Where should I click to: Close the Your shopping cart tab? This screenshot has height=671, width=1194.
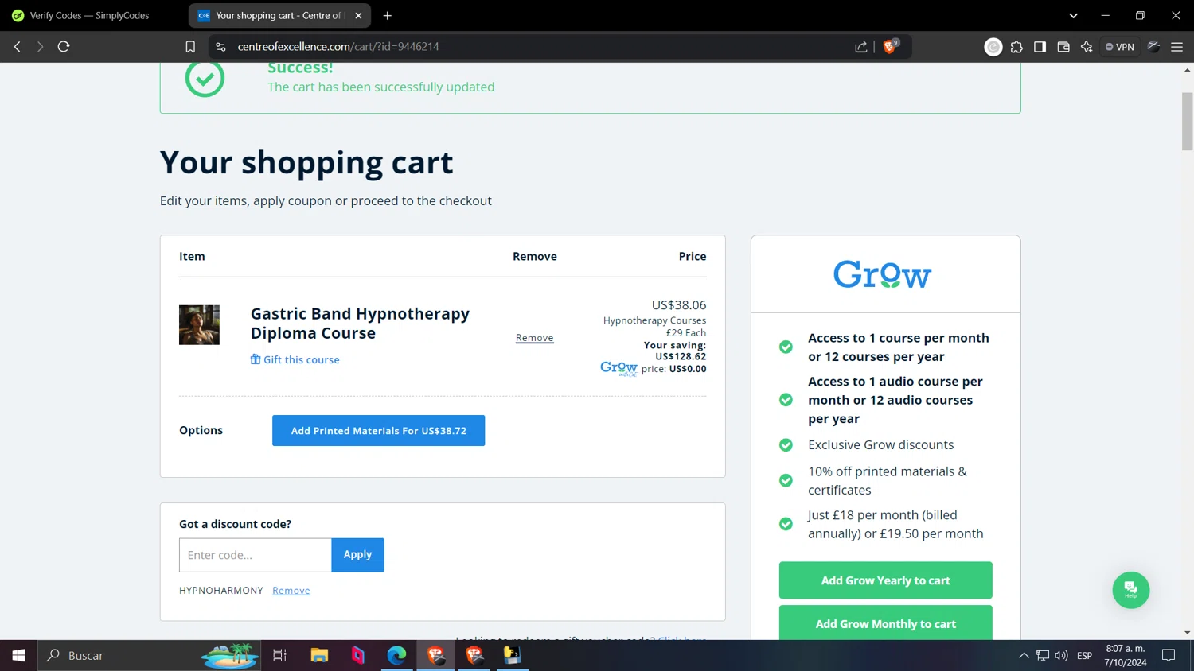[358, 15]
